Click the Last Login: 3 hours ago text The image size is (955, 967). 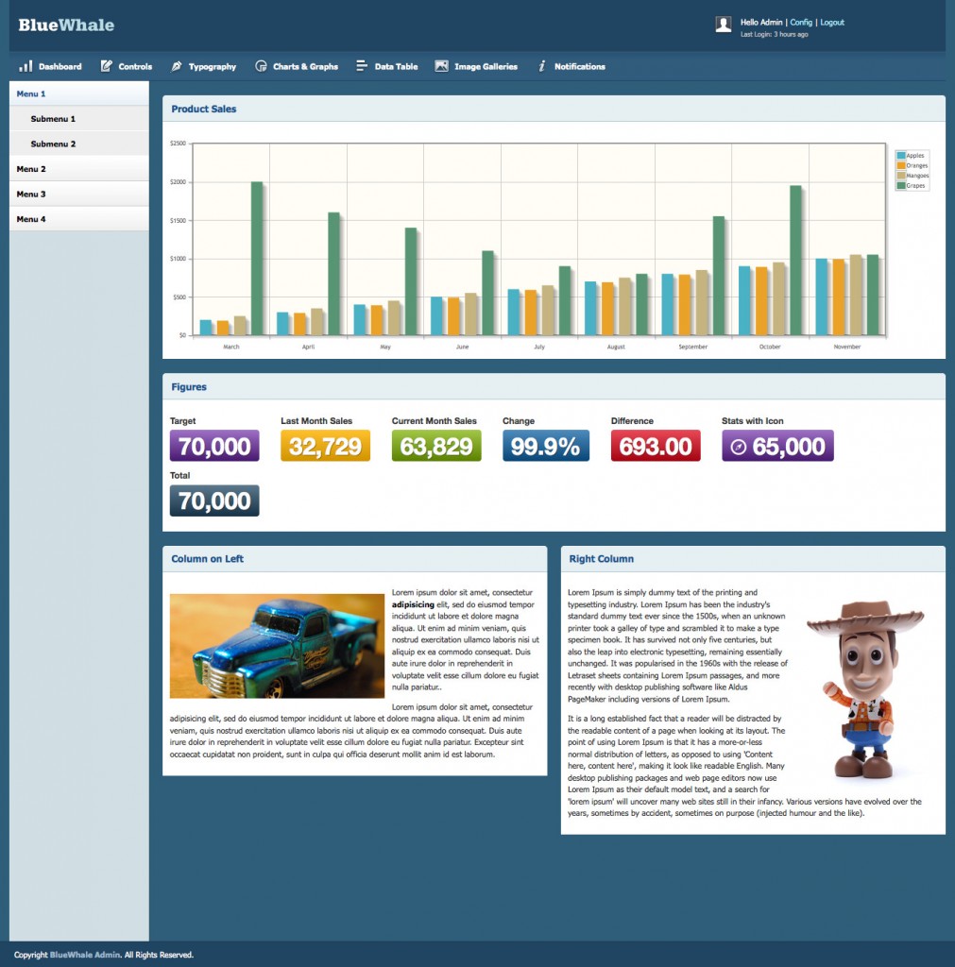775,35
